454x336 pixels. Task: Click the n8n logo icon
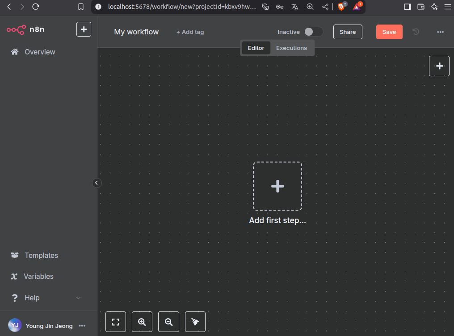[16, 29]
